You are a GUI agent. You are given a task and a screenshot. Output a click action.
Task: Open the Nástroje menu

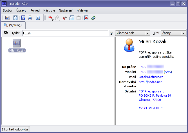pyautogui.click(x=49, y=10)
